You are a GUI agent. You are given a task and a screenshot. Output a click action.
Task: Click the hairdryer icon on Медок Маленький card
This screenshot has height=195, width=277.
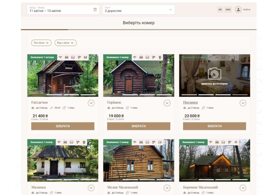pyautogui.click(x=154, y=142)
